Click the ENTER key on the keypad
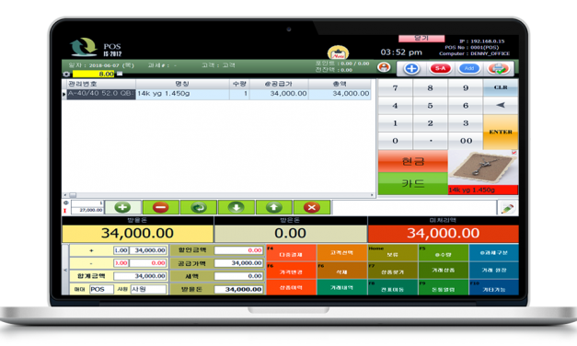 501,132
